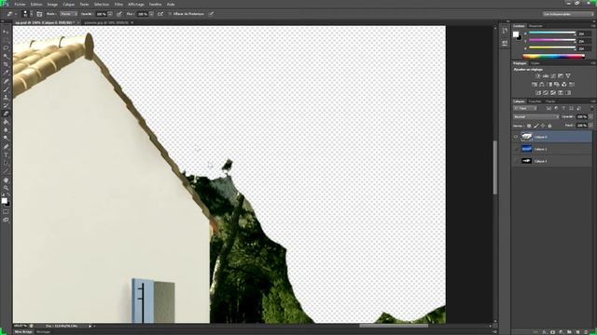The width and height of the screenshot is (597, 335).
Task: Open the Filtre menu
Action: (118, 4)
